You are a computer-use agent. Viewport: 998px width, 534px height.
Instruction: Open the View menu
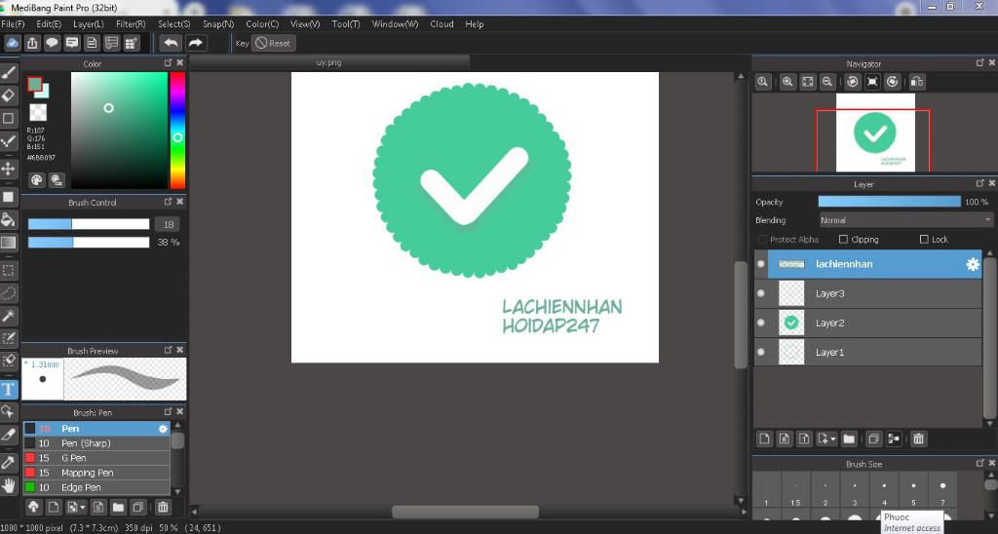point(305,24)
